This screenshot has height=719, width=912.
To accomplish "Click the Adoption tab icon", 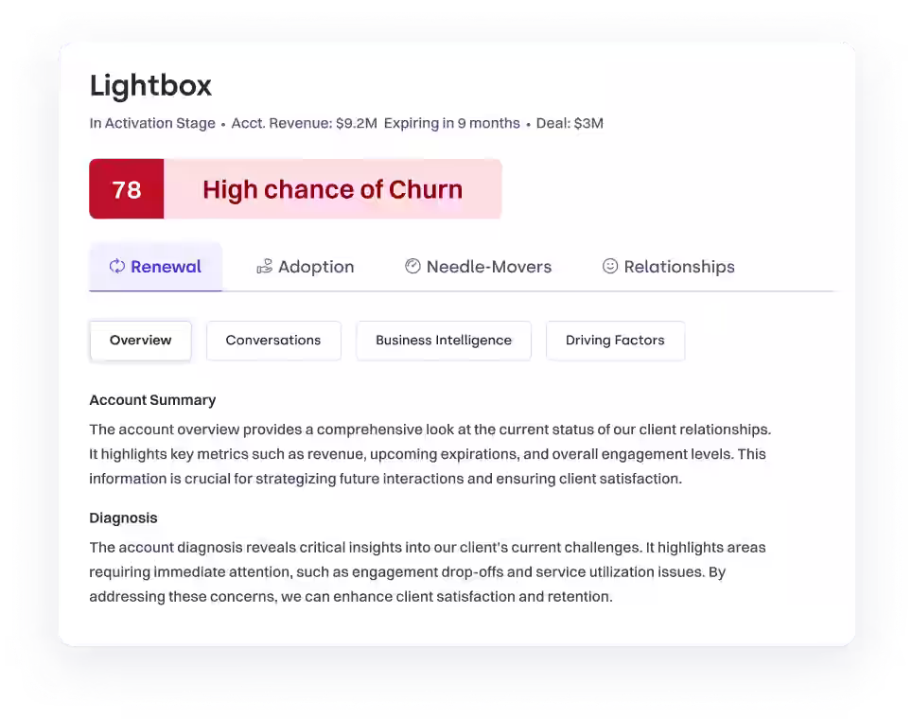I will click(265, 267).
